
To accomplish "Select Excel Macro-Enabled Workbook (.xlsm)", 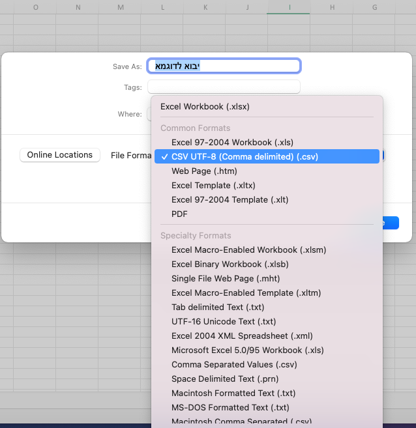I will click(267, 250).
